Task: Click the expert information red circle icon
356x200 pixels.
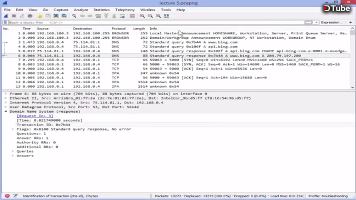Action: [7, 196]
